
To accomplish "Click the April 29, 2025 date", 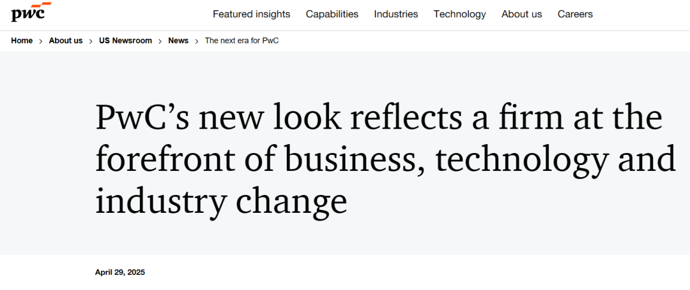I will pos(119,272).
